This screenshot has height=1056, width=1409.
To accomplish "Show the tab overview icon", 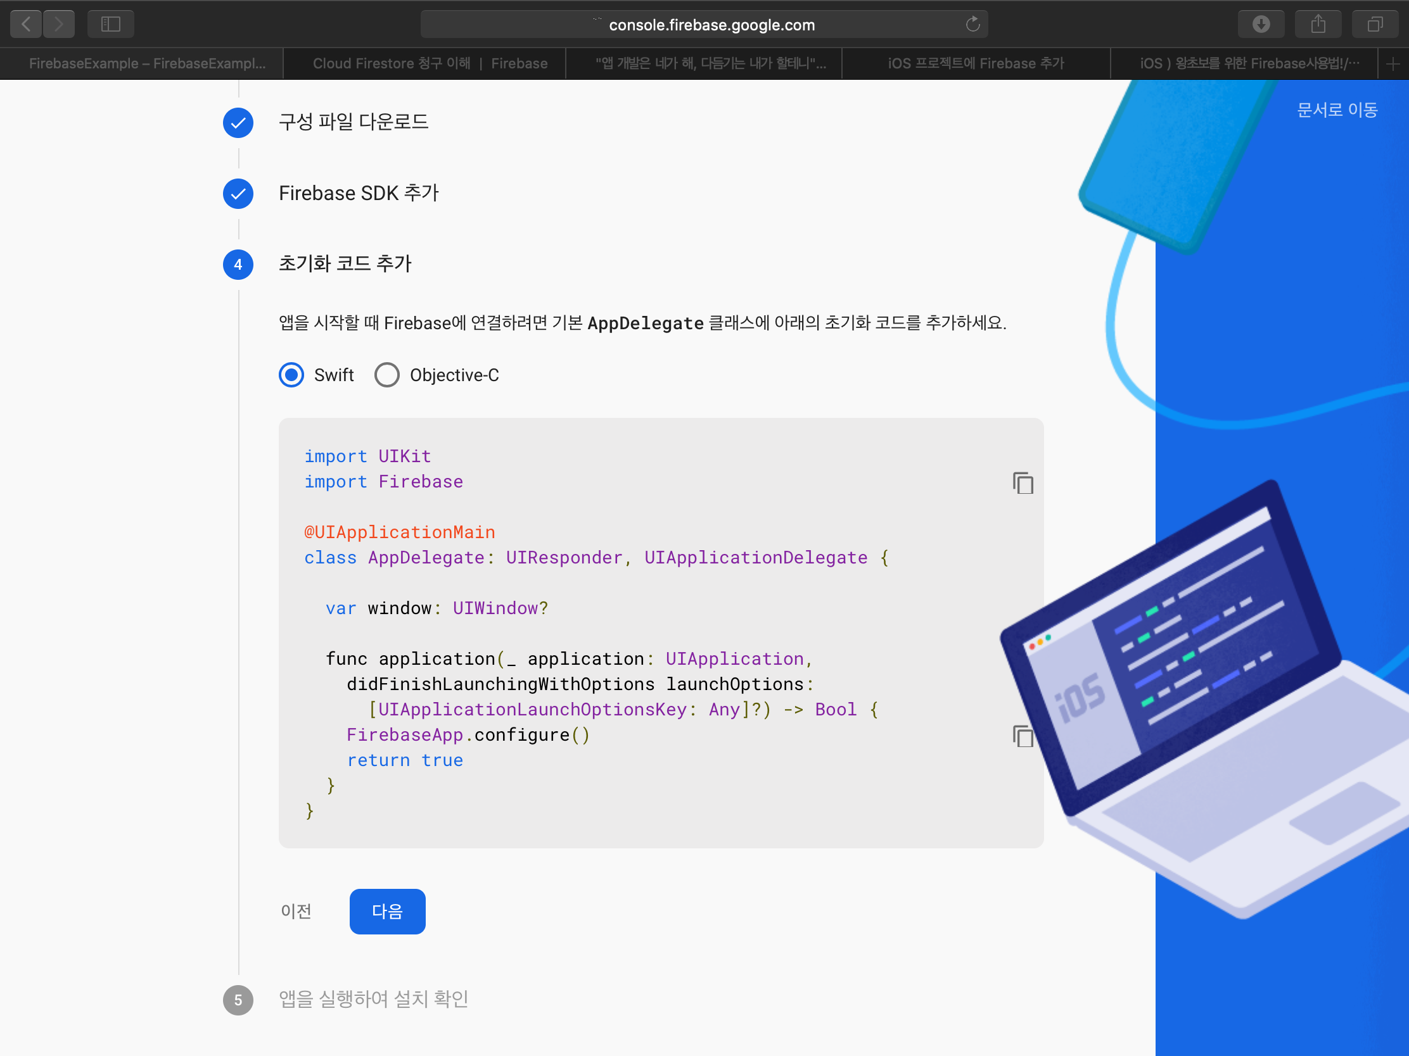I will [1375, 24].
